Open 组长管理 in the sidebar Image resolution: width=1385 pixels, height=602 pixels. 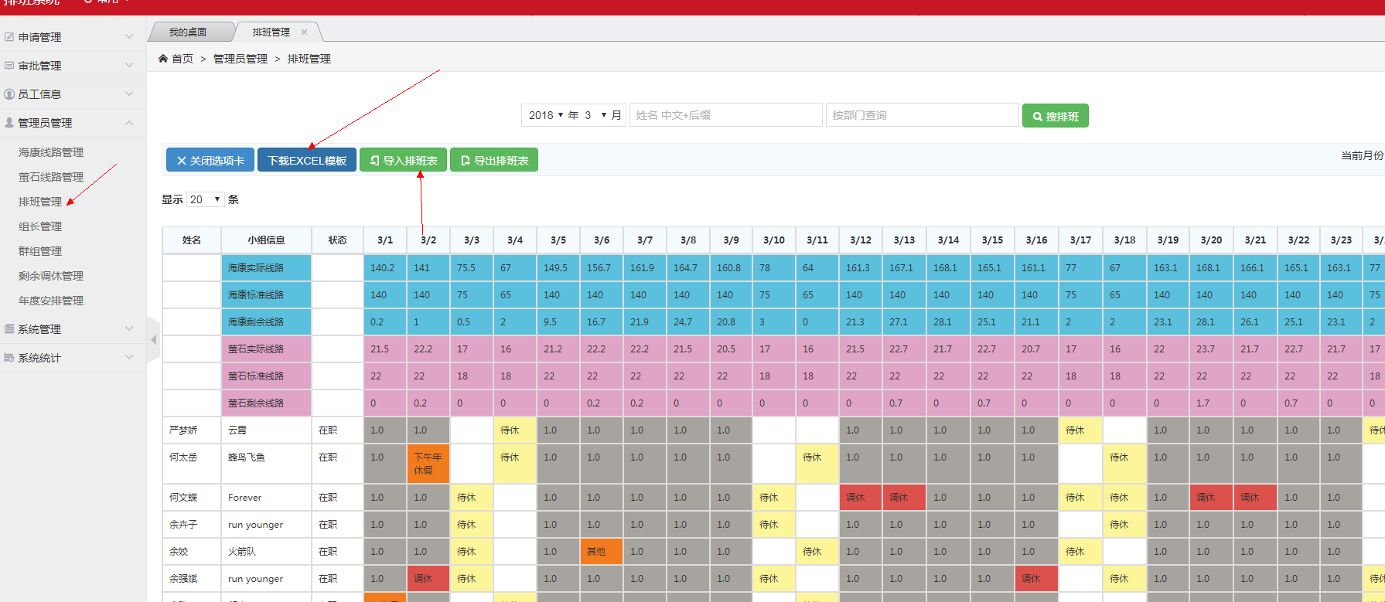pyautogui.click(x=40, y=226)
